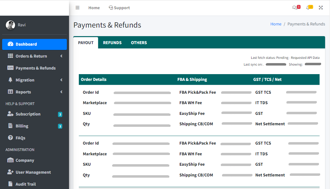Click Ravi's profile avatar
Image resolution: width=330 pixels, height=189 pixels.
point(10,25)
